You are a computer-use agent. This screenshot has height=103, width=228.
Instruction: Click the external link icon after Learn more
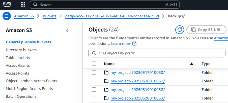[134, 44]
